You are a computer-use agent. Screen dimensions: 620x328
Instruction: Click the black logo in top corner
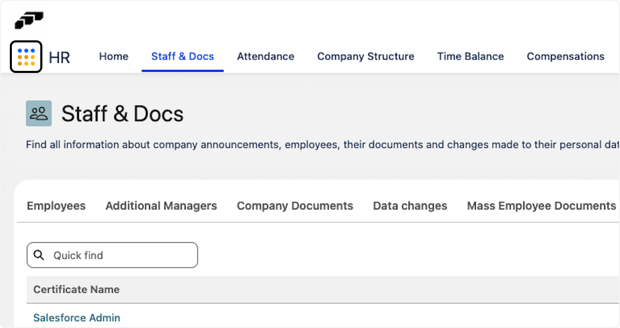(x=29, y=20)
